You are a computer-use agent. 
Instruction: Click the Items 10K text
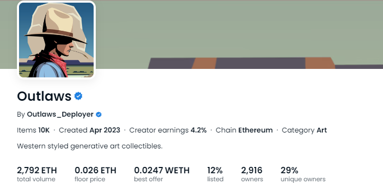click(33, 130)
